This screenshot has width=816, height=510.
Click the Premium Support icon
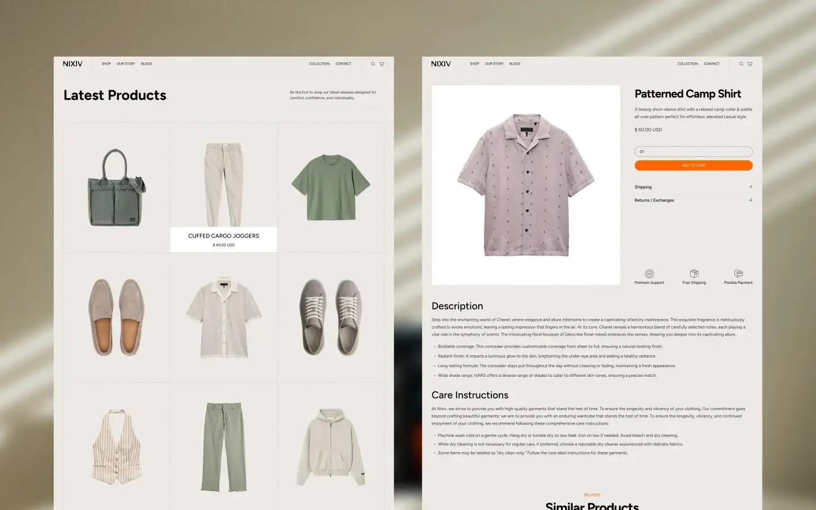[649, 274]
